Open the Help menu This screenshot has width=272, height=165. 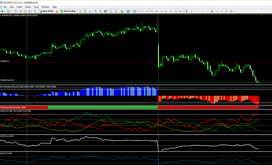click(54, 7)
